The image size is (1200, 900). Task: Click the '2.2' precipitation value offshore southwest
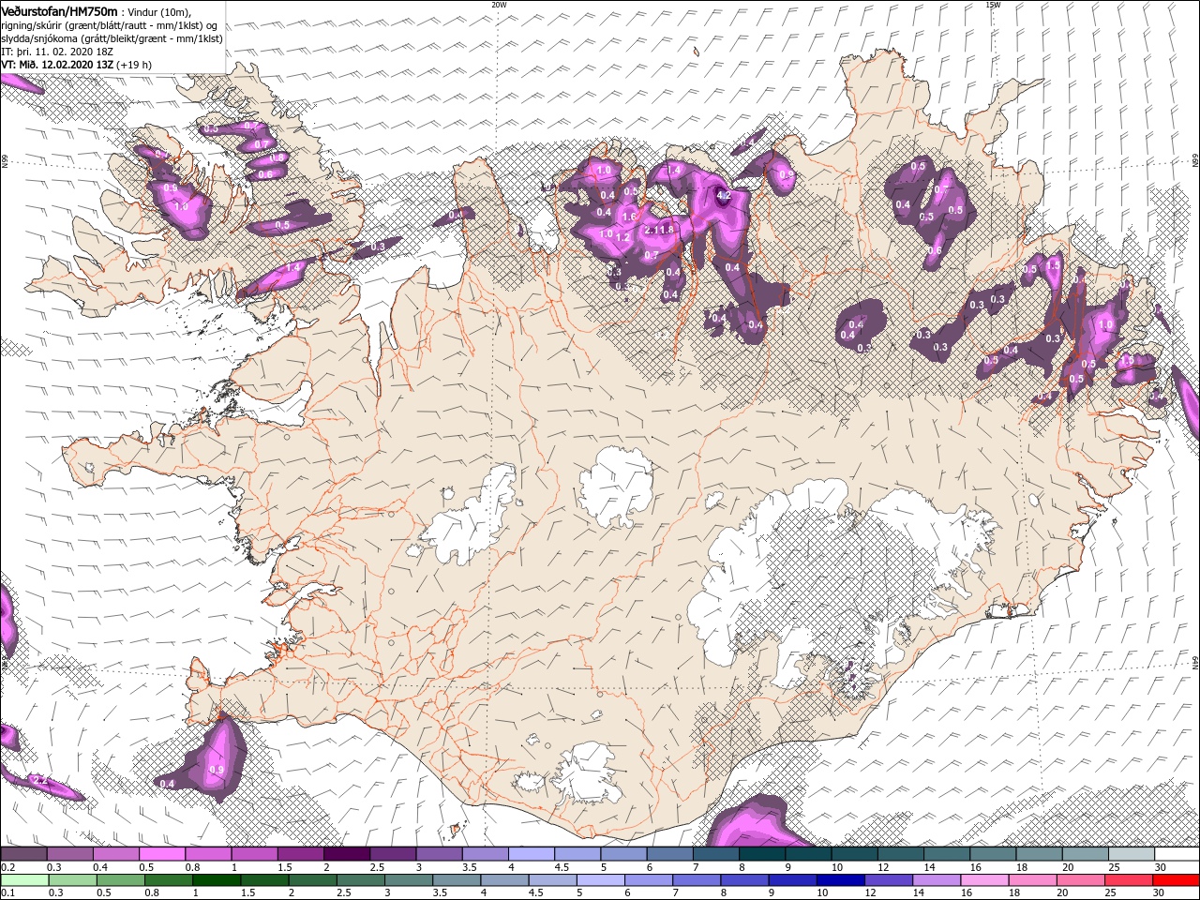[x=39, y=779]
